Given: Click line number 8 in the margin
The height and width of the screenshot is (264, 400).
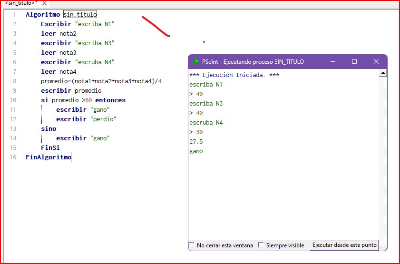Looking at the screenshot, I should coord(14,81).
